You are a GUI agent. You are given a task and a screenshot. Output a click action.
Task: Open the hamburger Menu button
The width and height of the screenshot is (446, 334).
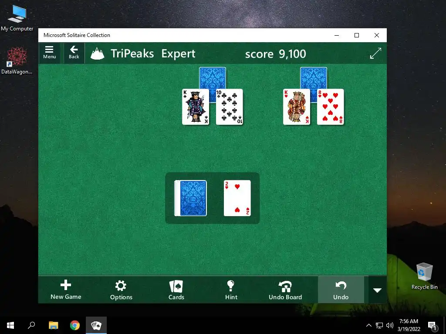click(50, 53)
